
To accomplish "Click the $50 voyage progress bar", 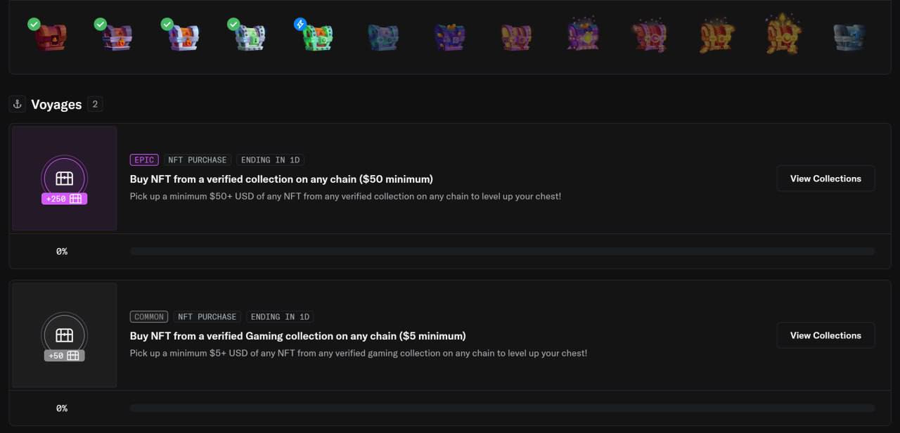I will tap(502, 251).
